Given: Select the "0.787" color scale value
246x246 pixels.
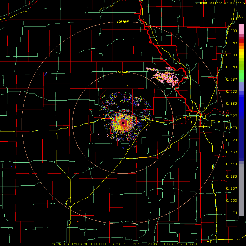Looking at the screenshot, I should 232,79.
